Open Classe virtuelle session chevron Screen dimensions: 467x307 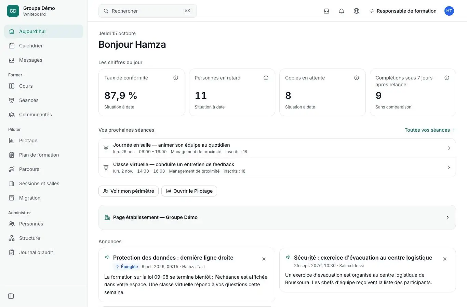point(449,167)
